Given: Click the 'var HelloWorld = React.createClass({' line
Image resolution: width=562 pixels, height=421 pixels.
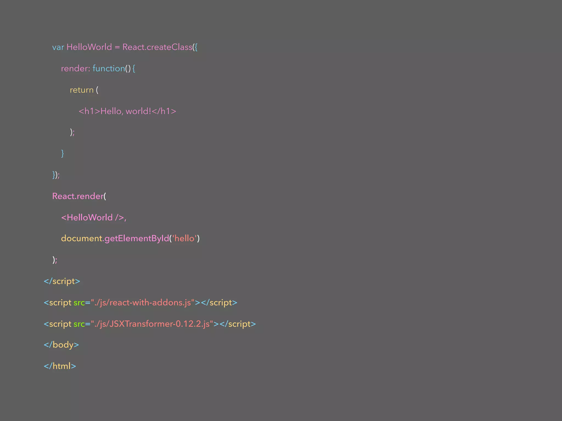Looking at the screenshot, I should (x=125, y=47).
